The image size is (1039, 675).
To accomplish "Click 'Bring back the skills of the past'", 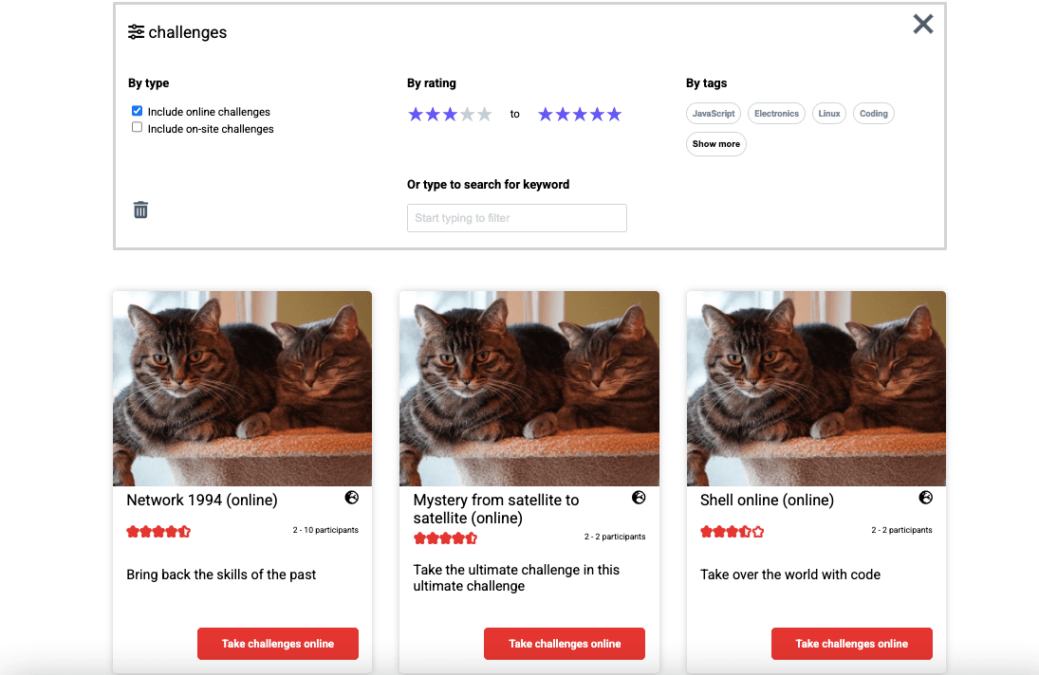I will [221, 575].
